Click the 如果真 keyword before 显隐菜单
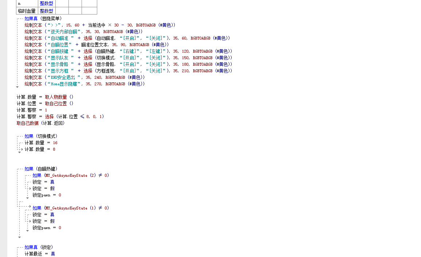 coord(31,19)
